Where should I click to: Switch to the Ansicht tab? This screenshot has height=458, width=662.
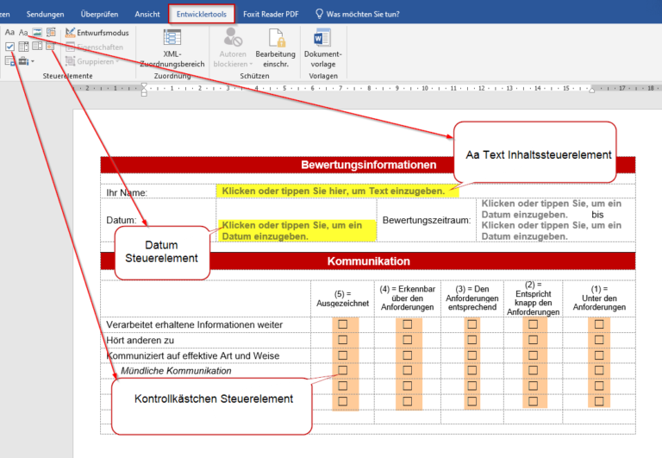(x=147, y=14)
